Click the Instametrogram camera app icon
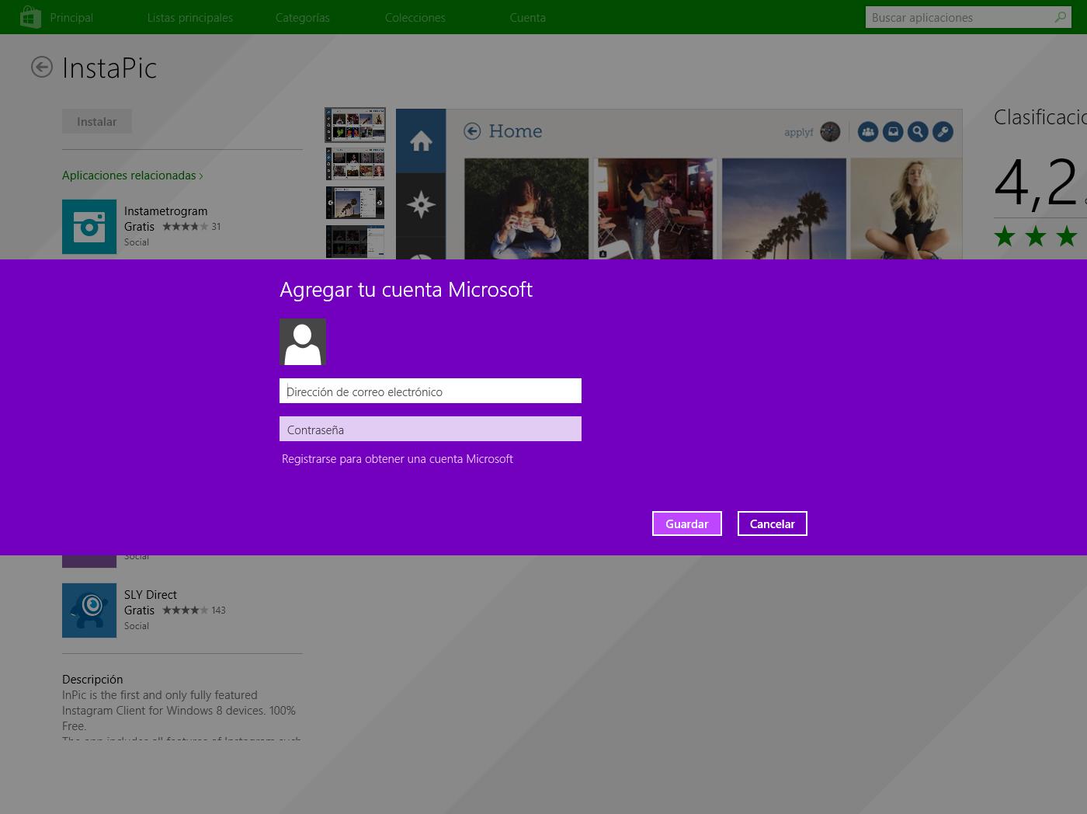 89,227
